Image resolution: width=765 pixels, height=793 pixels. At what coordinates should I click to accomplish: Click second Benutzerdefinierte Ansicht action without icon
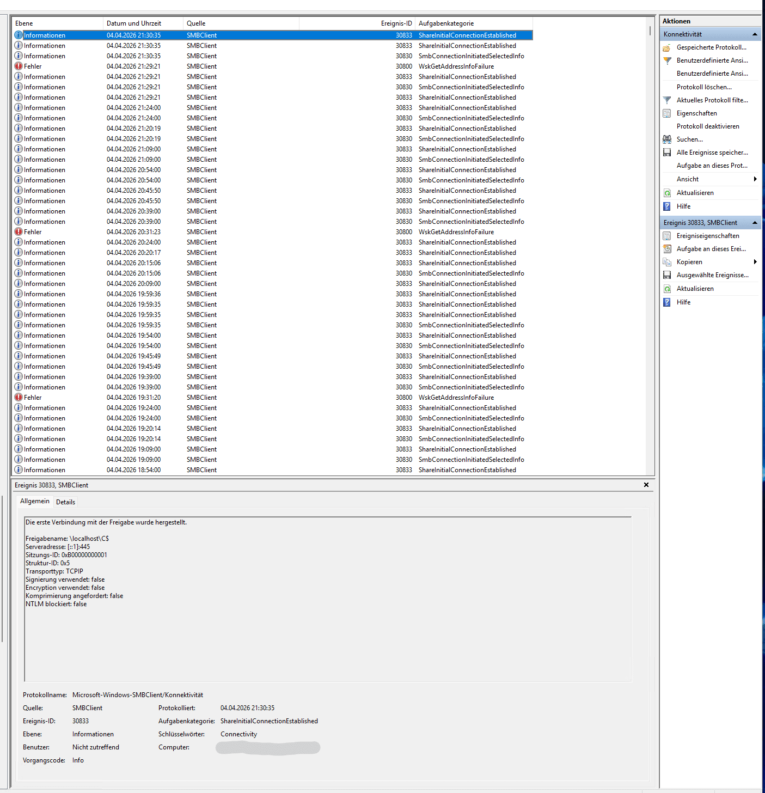coord(712,74)
